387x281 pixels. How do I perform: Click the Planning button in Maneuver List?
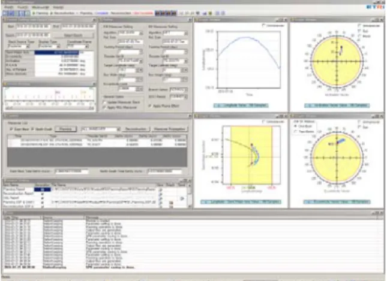point(65,129)
